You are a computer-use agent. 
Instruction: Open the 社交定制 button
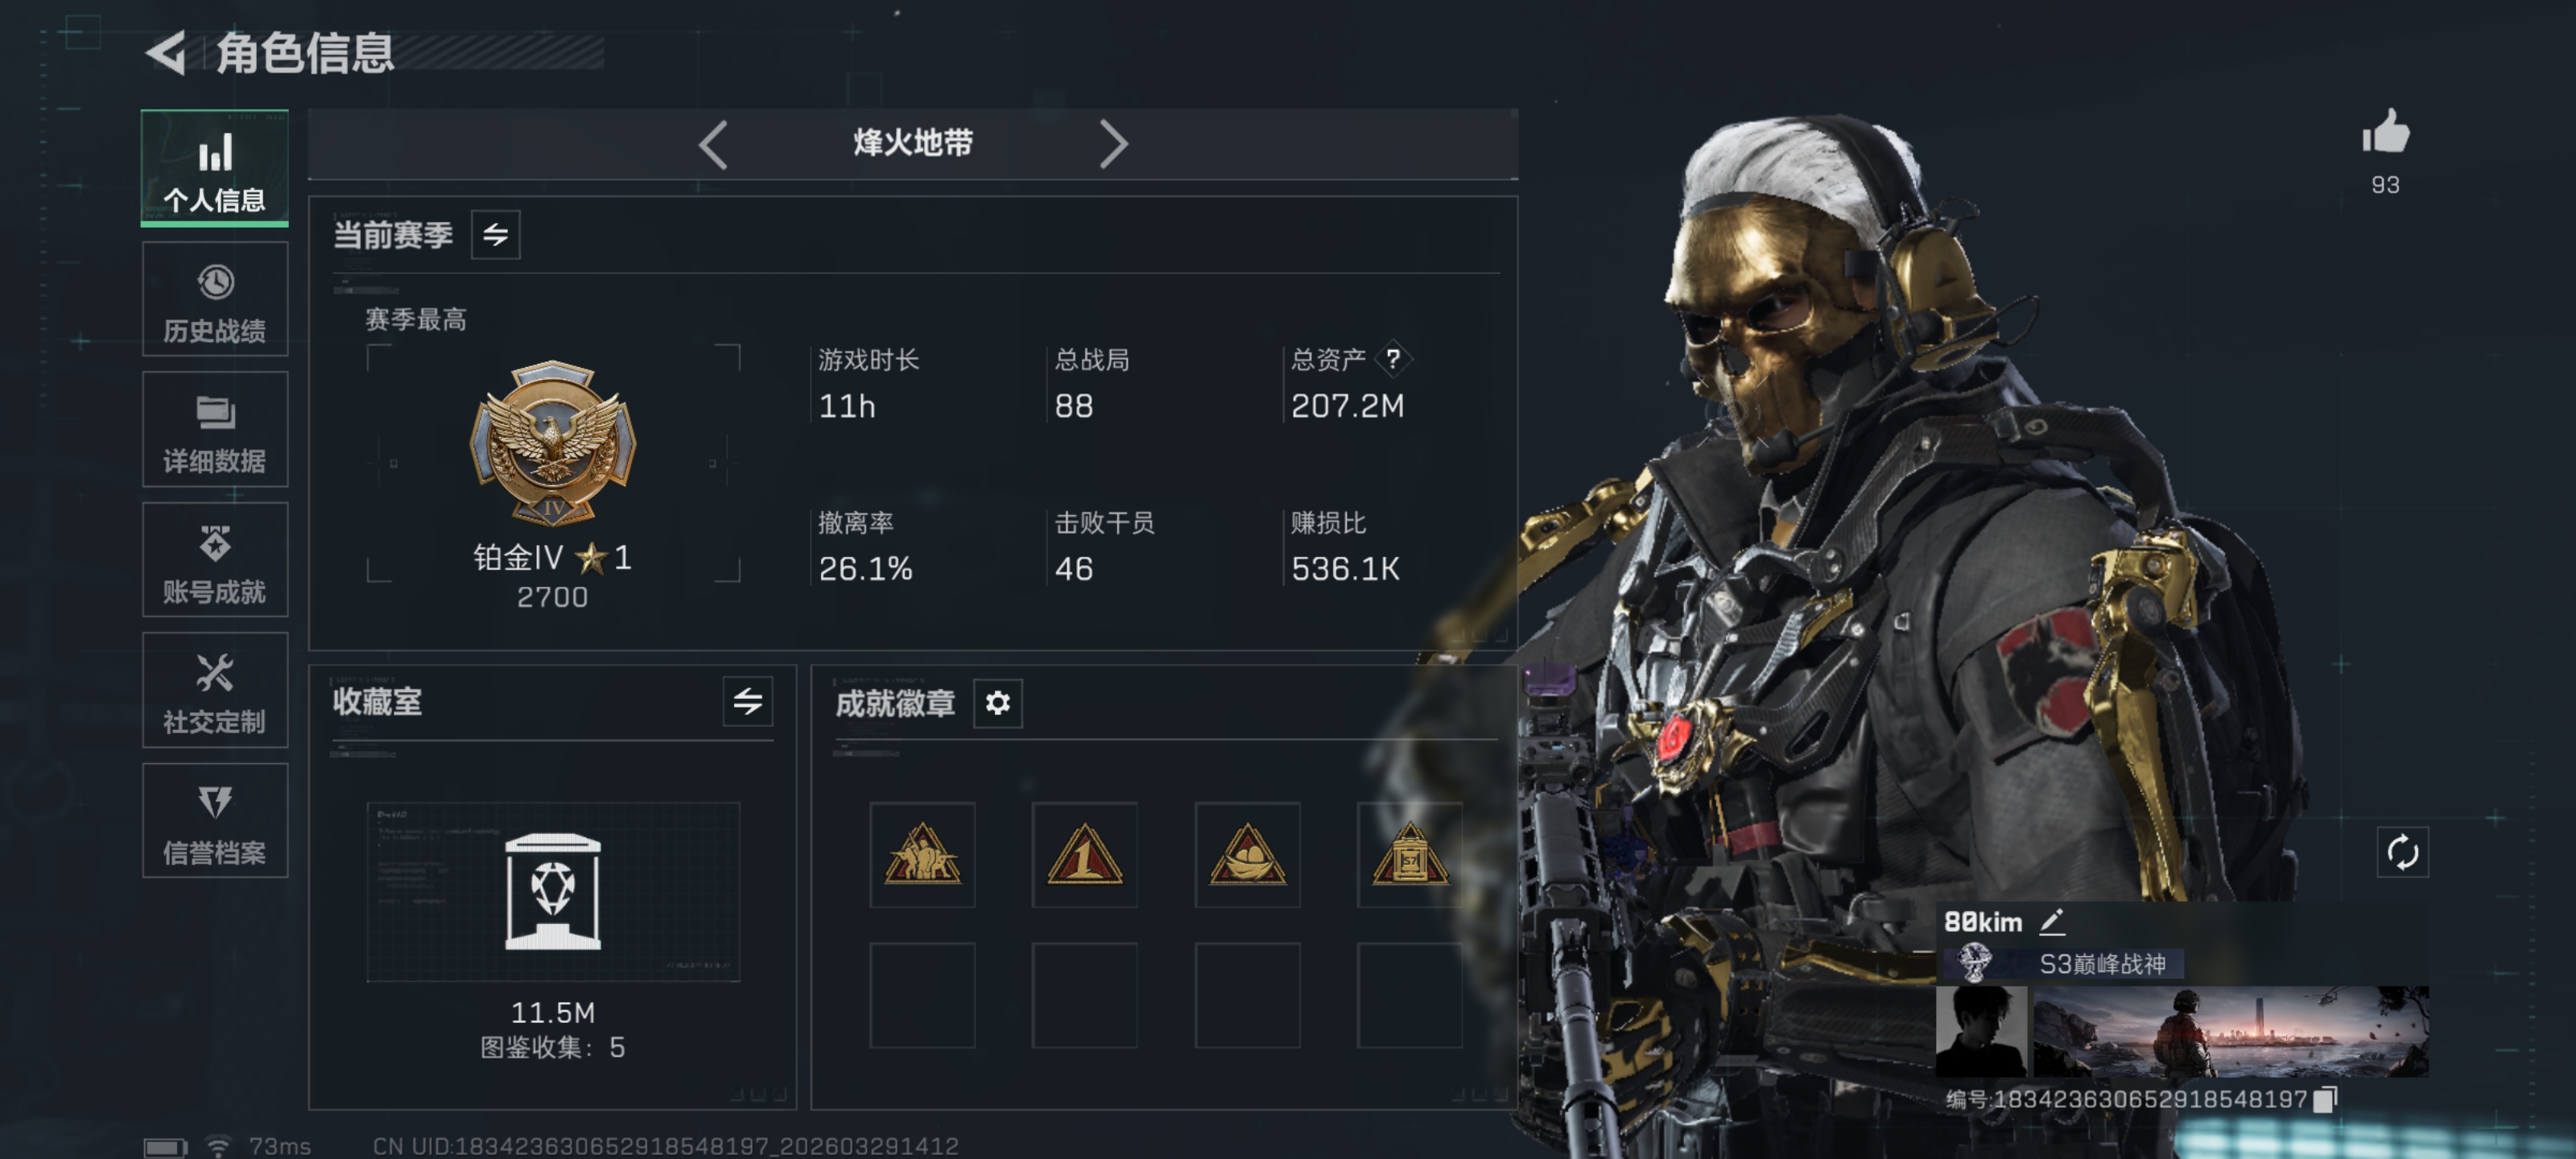tap(215, 690)
